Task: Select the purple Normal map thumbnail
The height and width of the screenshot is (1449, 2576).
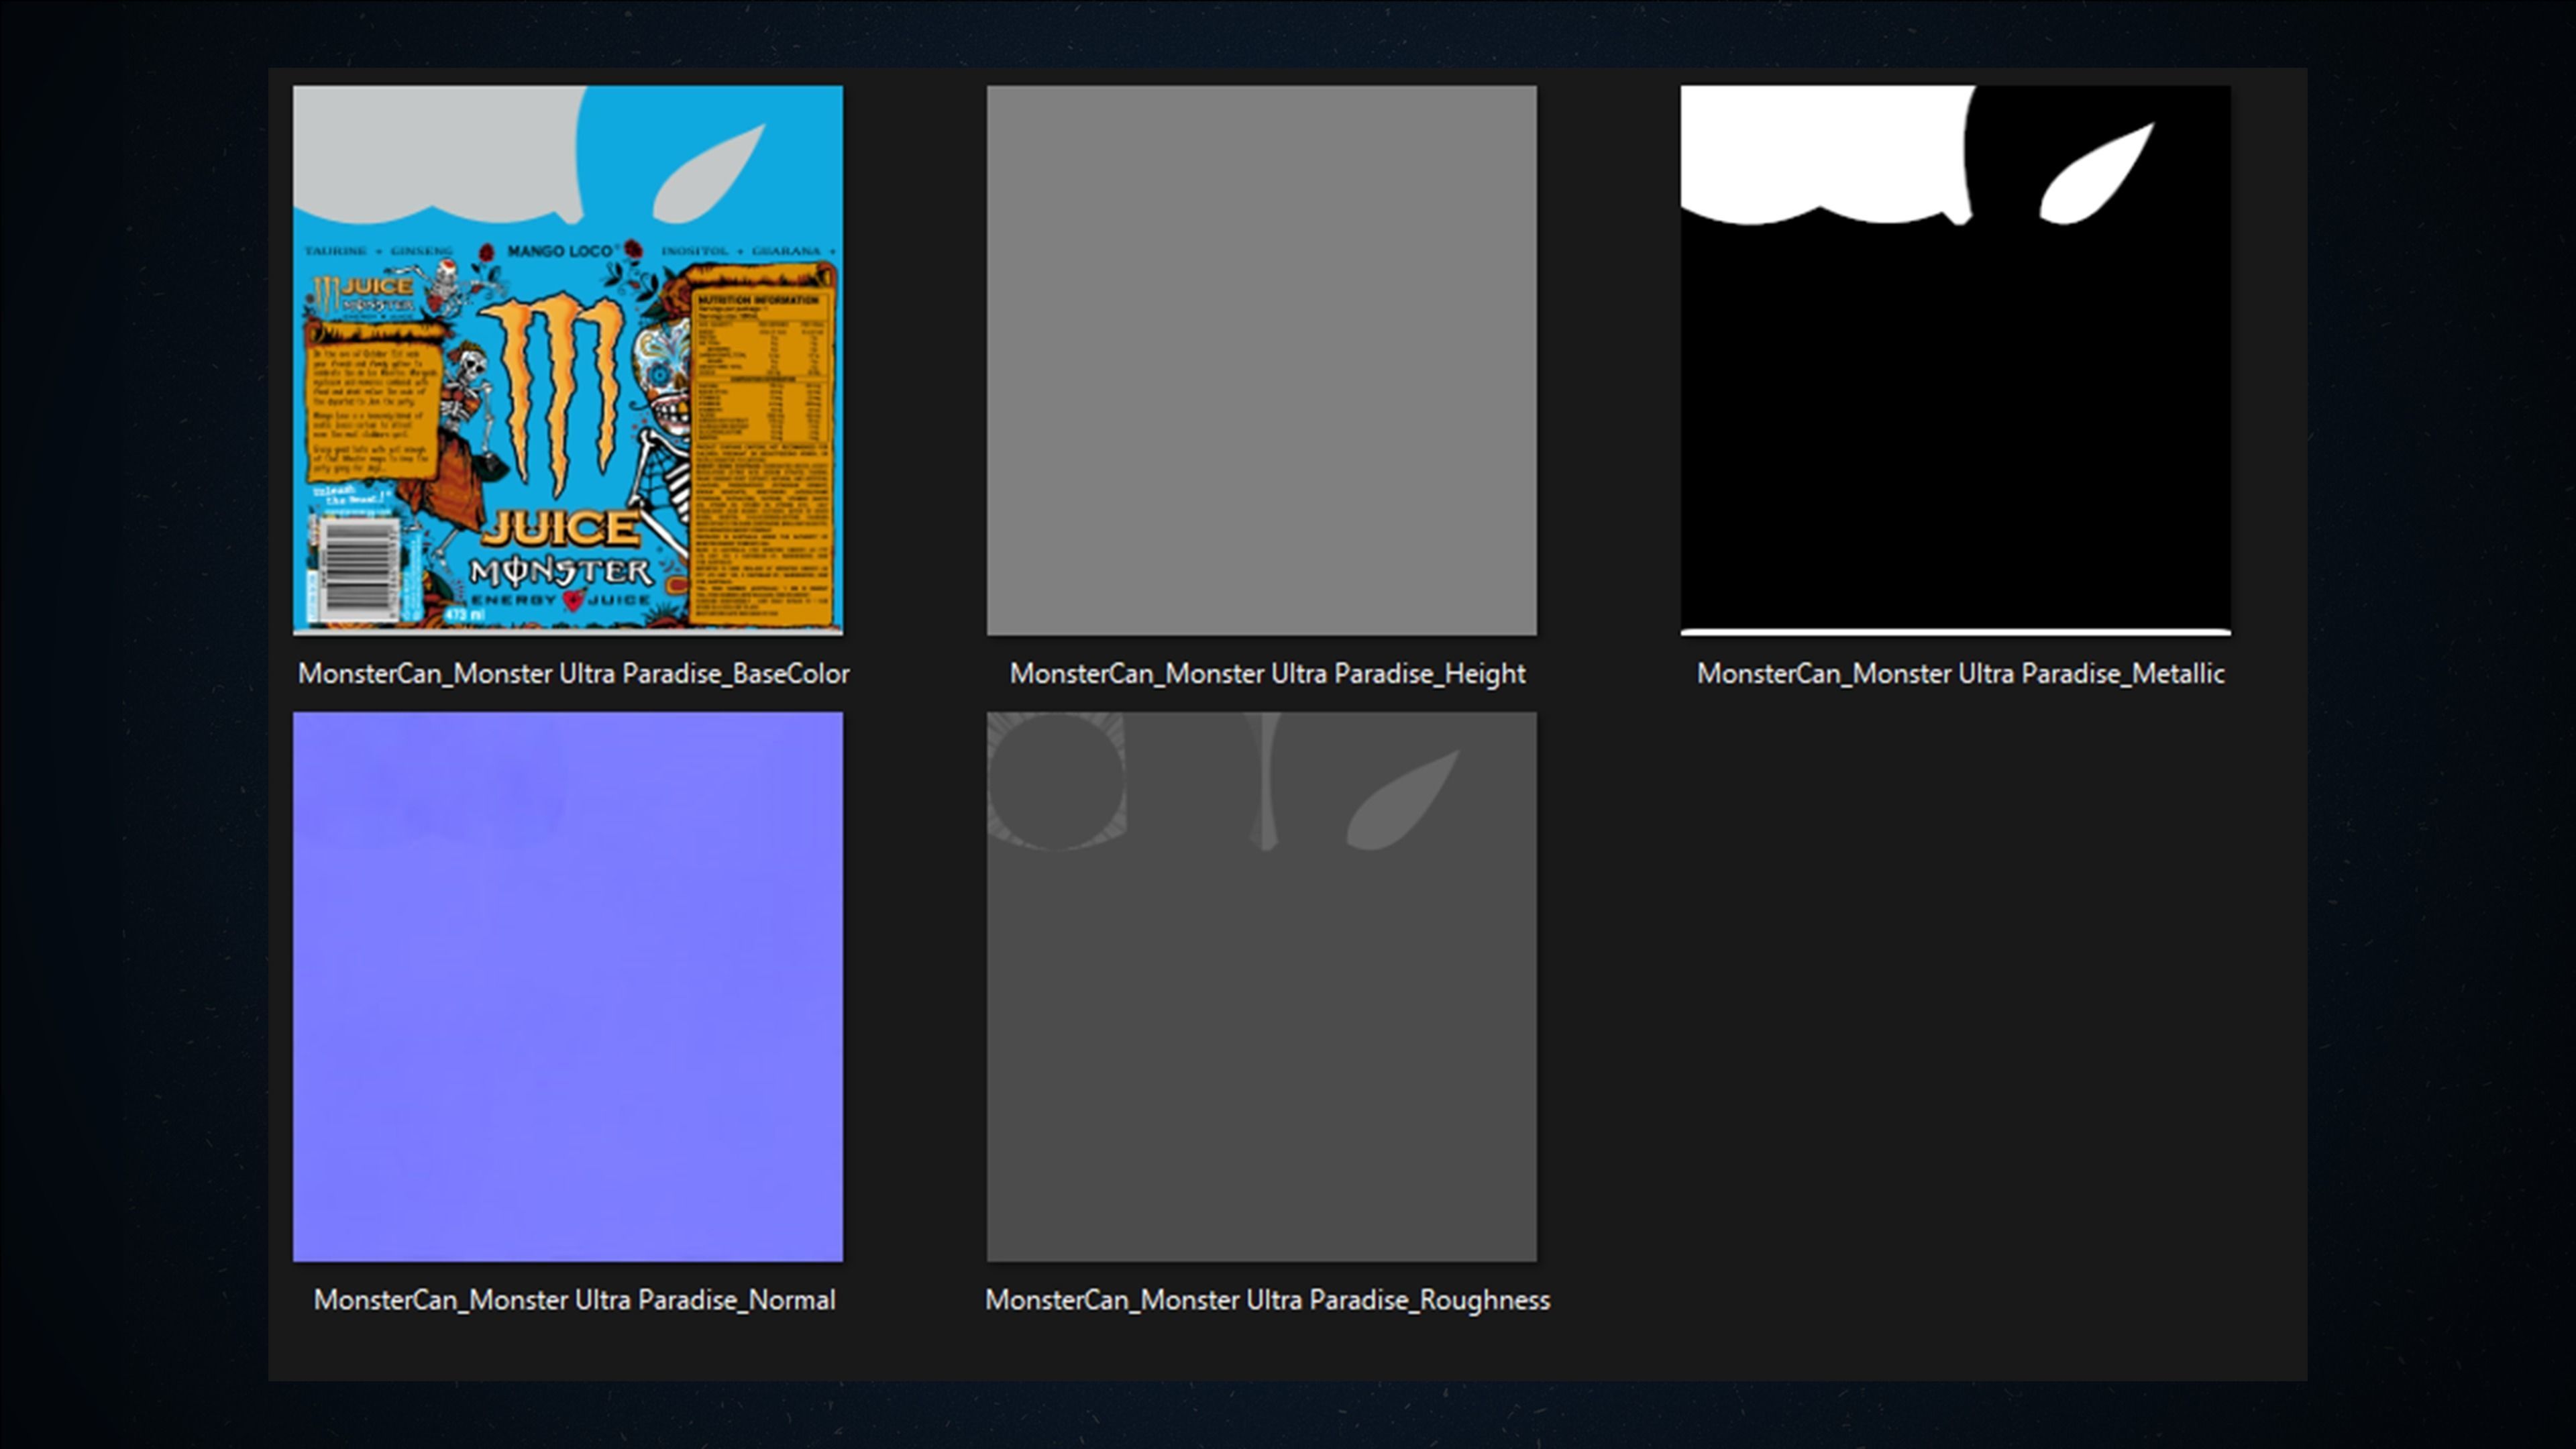Action: [567, 986]
